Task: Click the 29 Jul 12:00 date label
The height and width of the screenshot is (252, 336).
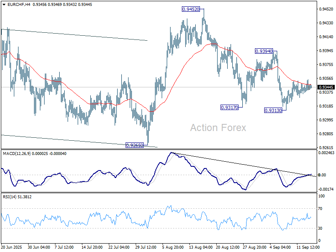Action: pos(145,247)
